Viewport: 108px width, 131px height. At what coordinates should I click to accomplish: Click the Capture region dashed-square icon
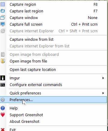click(x=3, y=4)
